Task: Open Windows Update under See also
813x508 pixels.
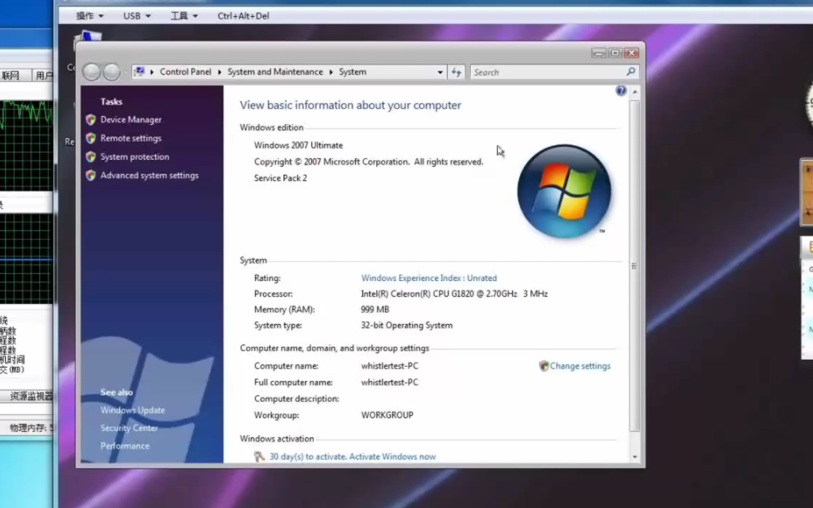Action: click(x=133, y=410)
